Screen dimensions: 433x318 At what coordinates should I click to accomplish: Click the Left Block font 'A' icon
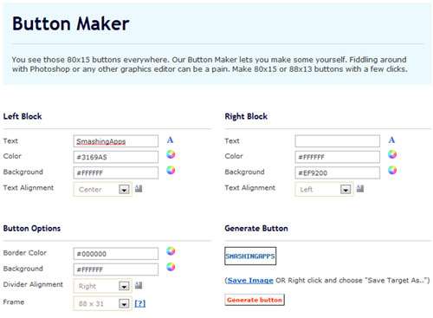[x=170, y=140]
